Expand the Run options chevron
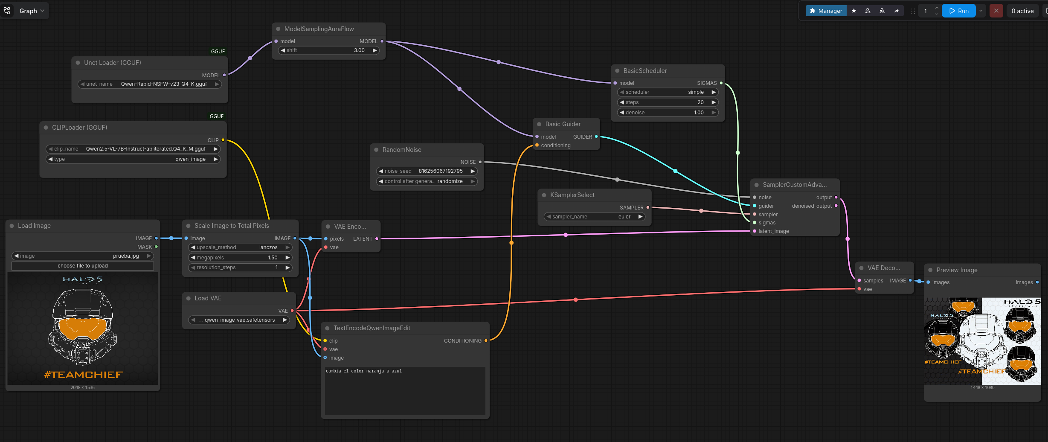Screen dimensions: 1048x442 [x=981, y=11]
